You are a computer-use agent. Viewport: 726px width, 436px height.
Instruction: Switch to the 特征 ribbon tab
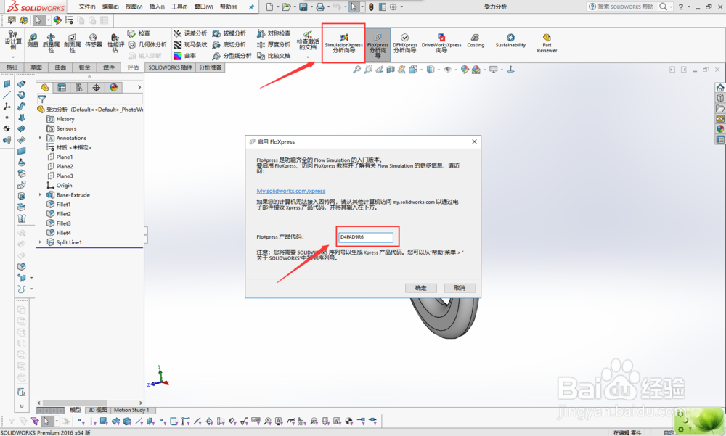pyautogui.click(x=12, y=67)
